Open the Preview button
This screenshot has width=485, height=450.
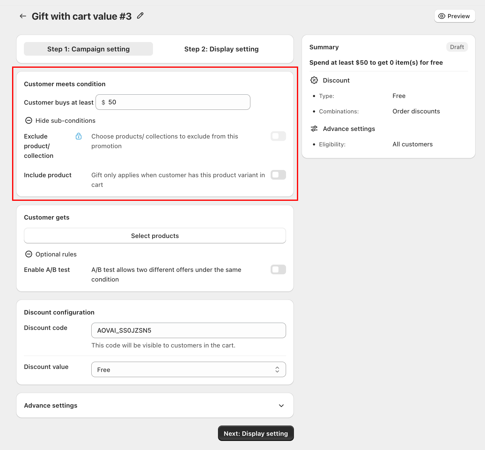coord(455,16)
